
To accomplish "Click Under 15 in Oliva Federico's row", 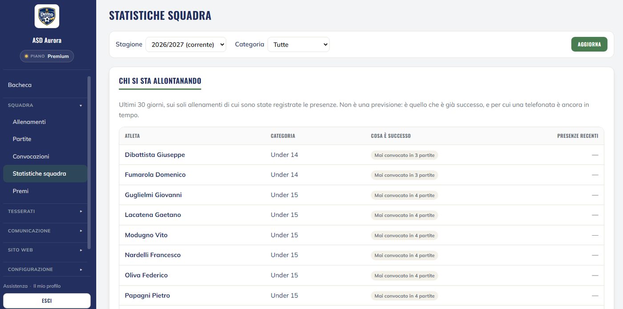I will [x=284, y=275].
